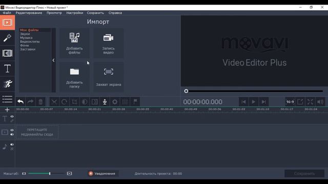
Task: Click the 00:00:00.000 timecode field
Action: 203,102
